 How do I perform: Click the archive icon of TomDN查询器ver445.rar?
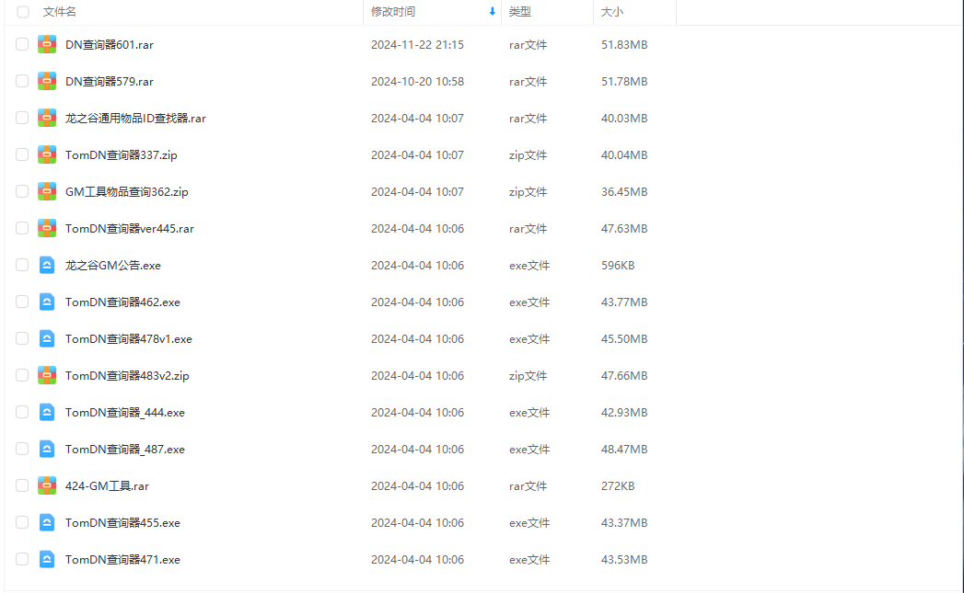pos(47,228)
